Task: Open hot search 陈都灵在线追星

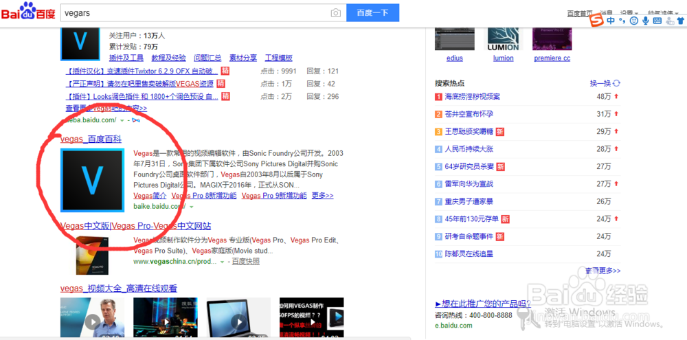Action: 469,253
